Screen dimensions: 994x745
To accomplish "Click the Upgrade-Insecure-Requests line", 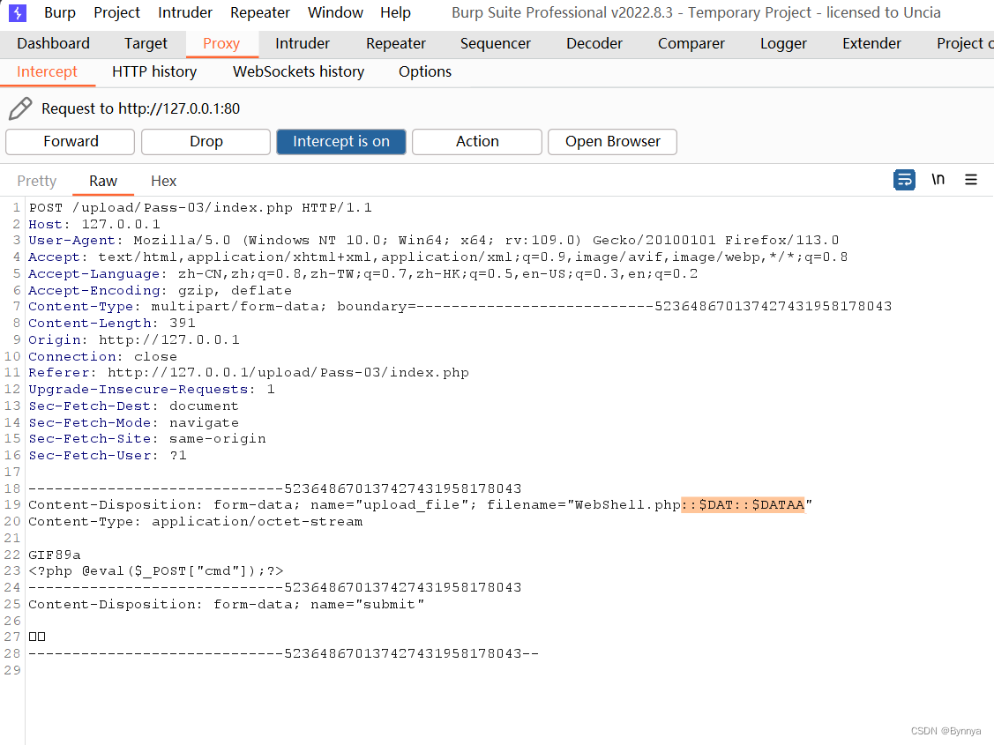I will click(152, 389).
